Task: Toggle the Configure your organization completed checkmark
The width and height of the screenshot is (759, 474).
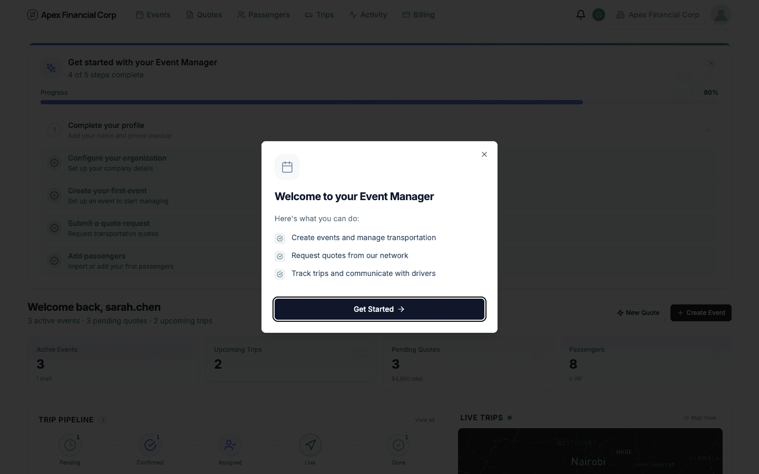Action: tap(54, 163)
